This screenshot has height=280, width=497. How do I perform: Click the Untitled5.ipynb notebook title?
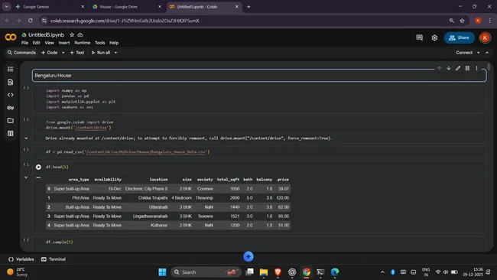[47, 35]
